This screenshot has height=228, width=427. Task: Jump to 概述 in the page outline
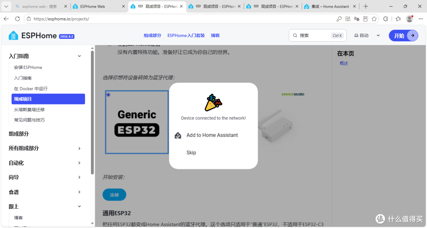344,63
